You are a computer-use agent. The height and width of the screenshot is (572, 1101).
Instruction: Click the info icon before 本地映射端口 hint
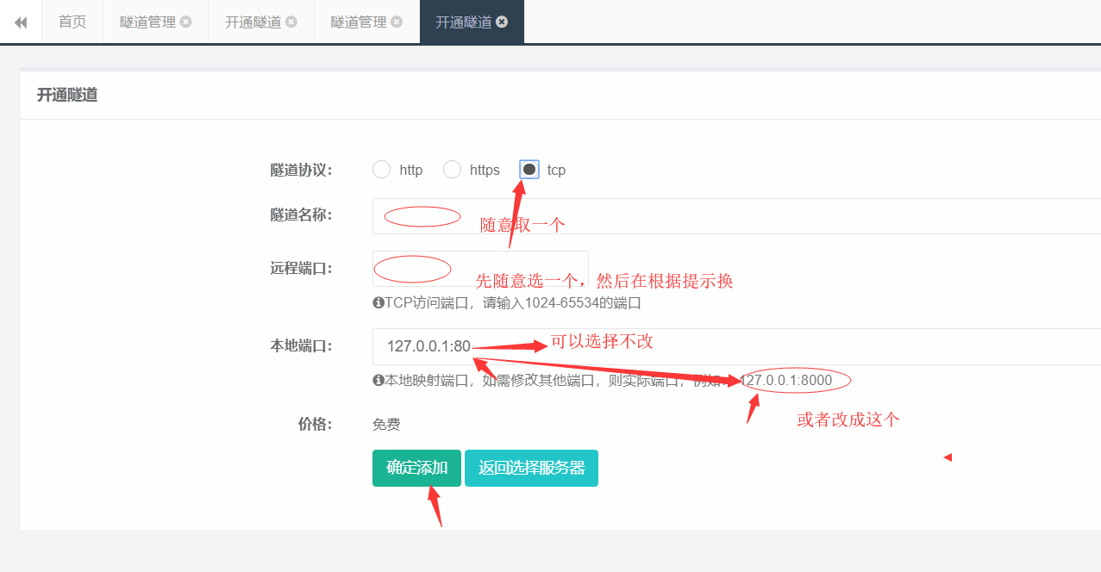[x=378, y=380]
